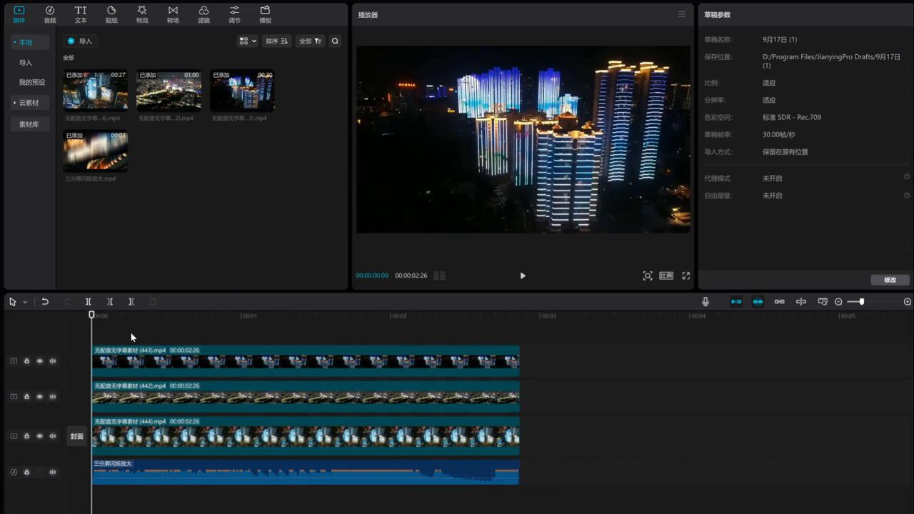Open the 媒体 (Media) tab
The height and width of the screenshot is (514, 914).
click(x=19, y=14)
